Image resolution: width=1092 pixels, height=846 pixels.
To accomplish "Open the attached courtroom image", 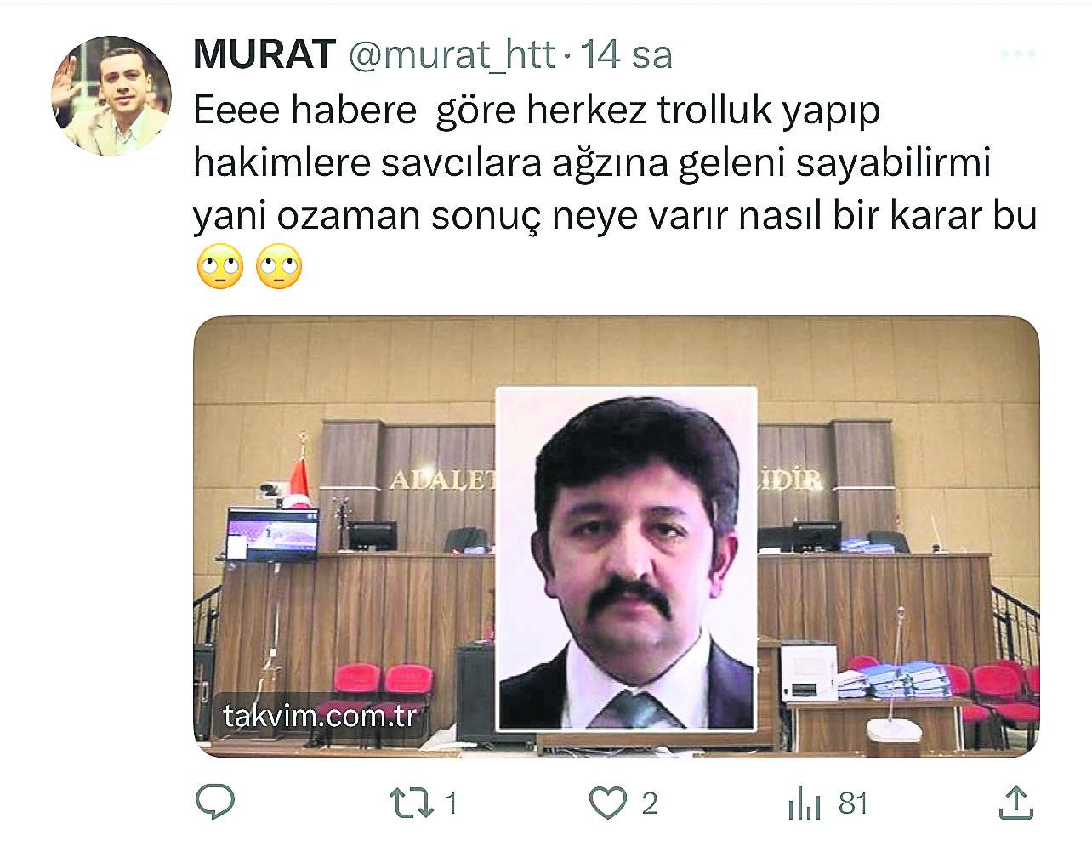I will [617, 537].
